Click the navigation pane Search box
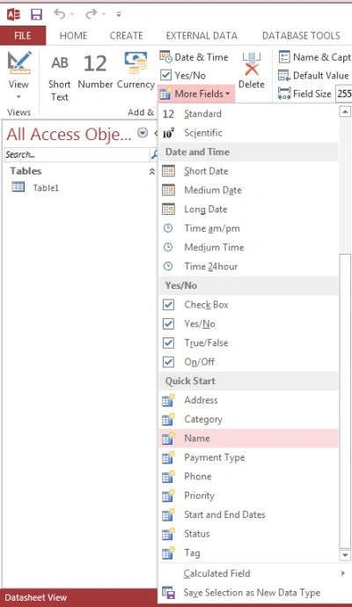Viewport: 352px width, 607px height. 77,154
